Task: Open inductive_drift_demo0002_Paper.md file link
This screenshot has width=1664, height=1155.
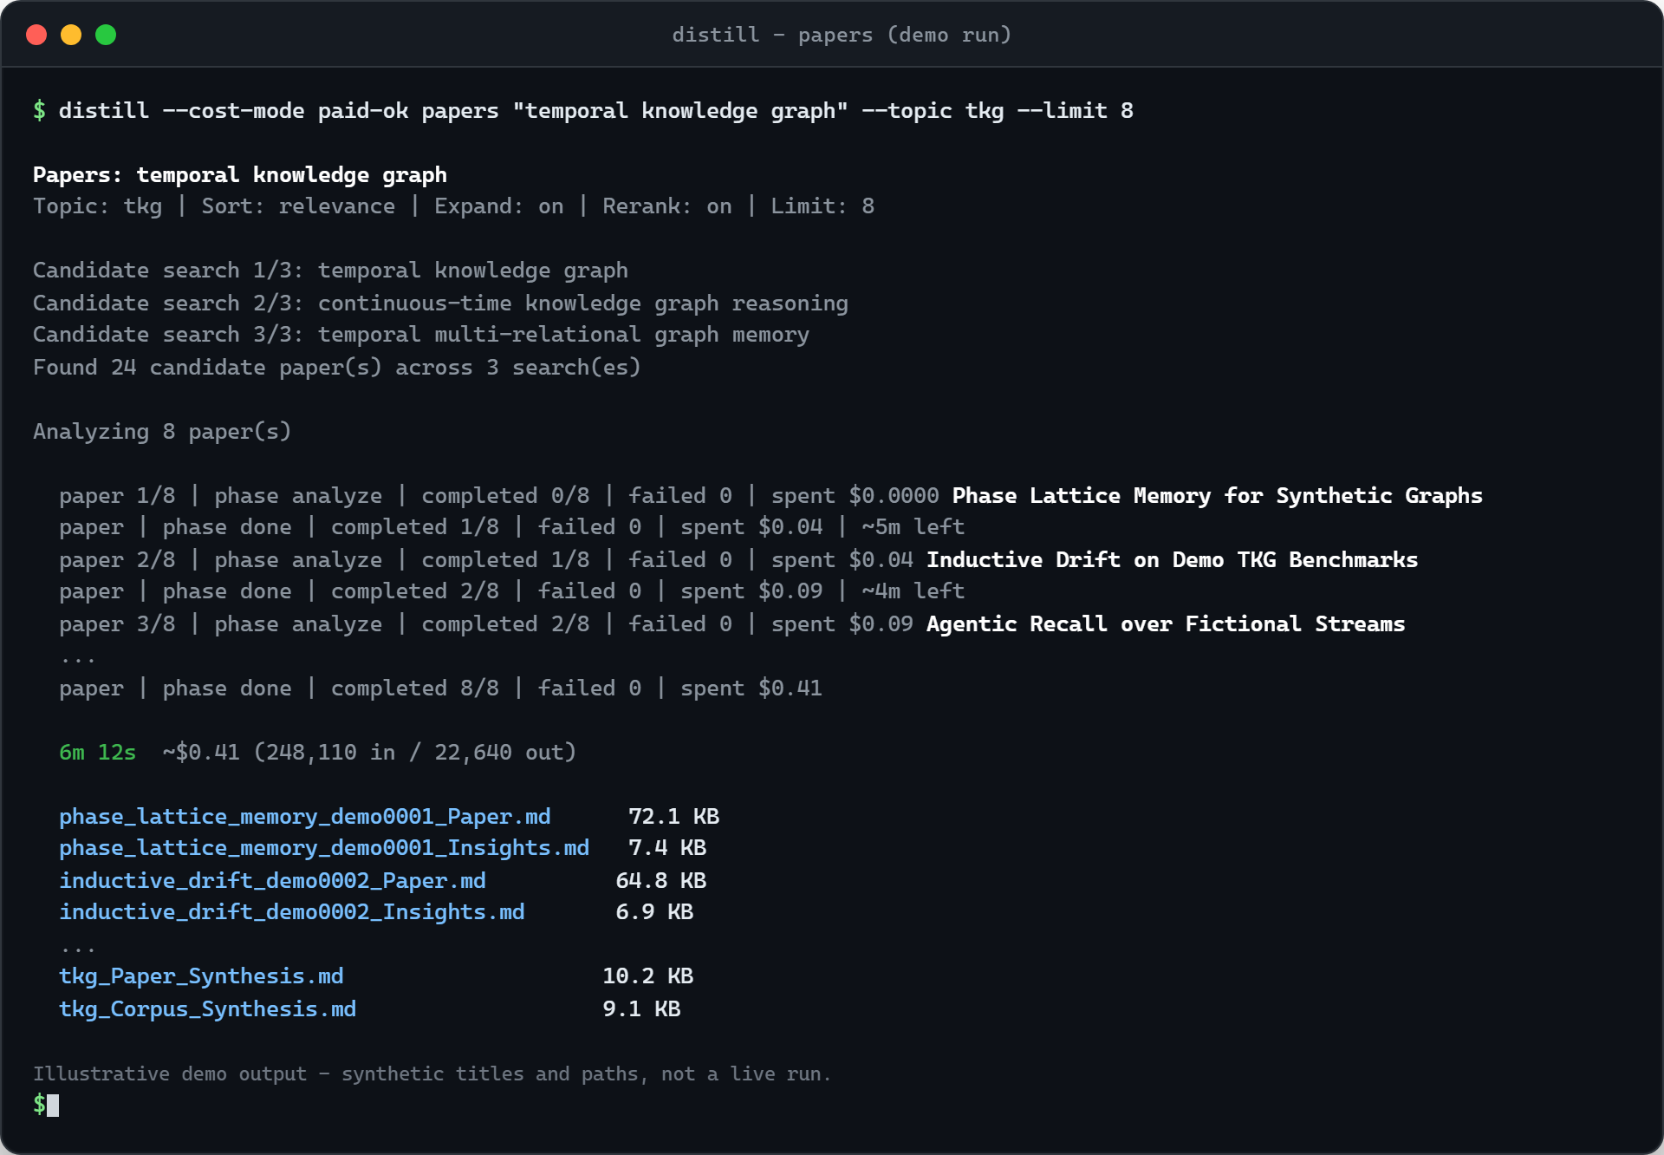Action: point(272,881)
